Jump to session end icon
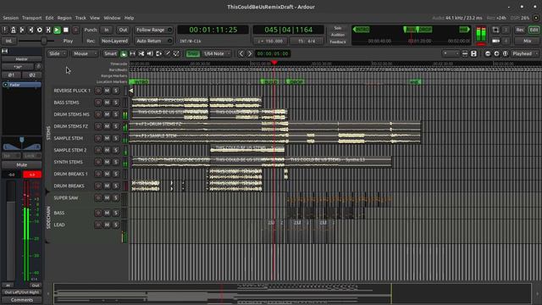This screenshot has width=542, height=305. pos(30,30)
